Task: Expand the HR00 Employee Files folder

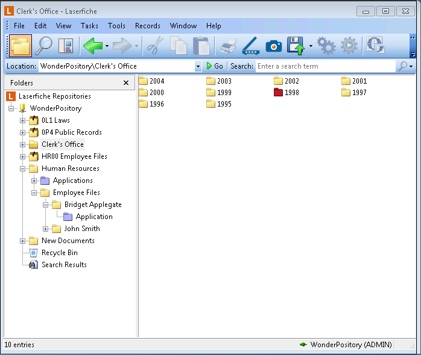Action: point(22,156)
